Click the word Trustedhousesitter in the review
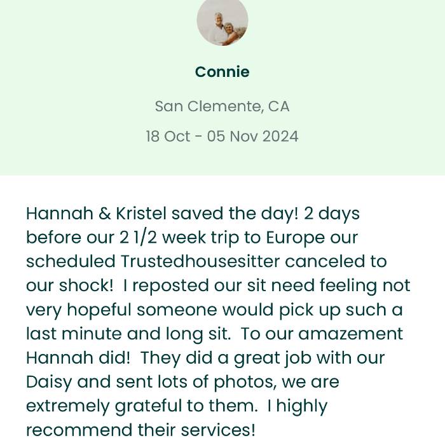This screenshot has height=445, width=445. 200,261
